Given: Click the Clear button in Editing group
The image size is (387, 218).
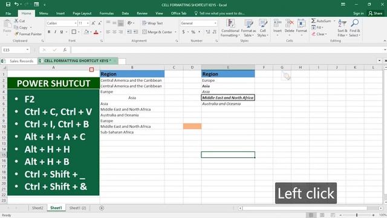Looking at the screenshot, I should [x=319, y=34].
